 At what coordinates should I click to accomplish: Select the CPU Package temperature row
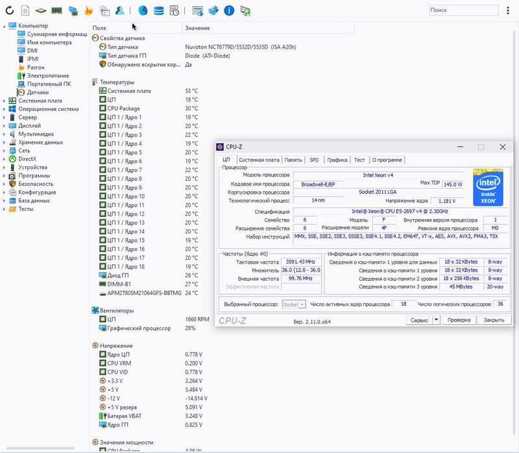(149, 108)
